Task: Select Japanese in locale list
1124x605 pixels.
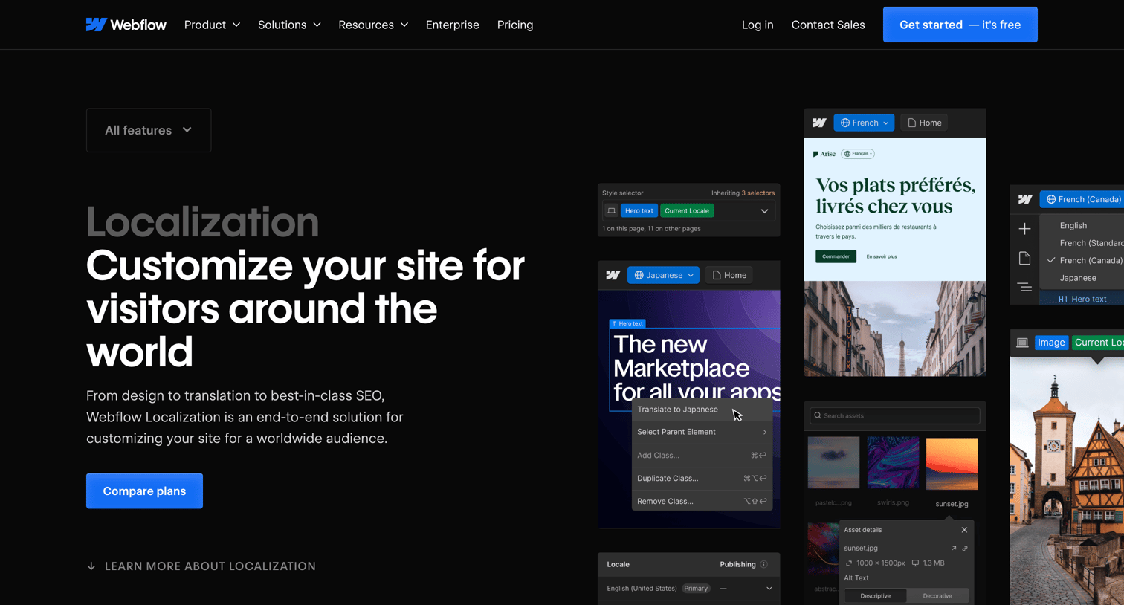Action: [x=1078, y=278]
